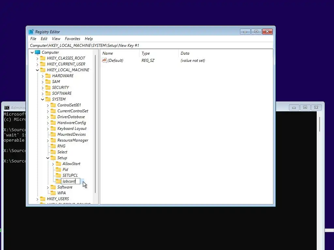Click the HKEY_USERS folder icon
The image size is (334, 250).
tap(43, 199)
